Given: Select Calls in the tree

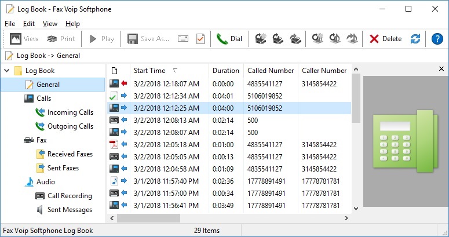Looking at the screenshot, I should pos(38,99).
